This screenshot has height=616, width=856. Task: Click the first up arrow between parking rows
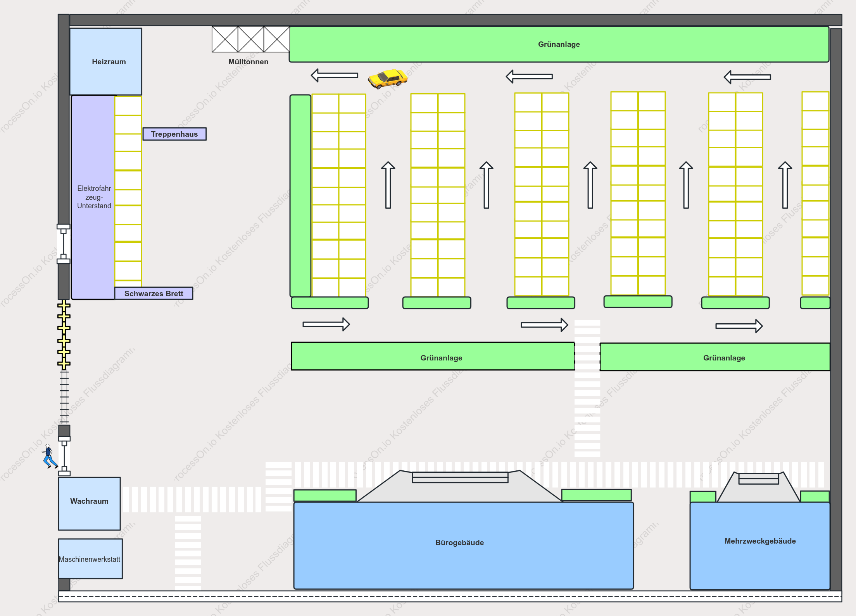point(388,185)
